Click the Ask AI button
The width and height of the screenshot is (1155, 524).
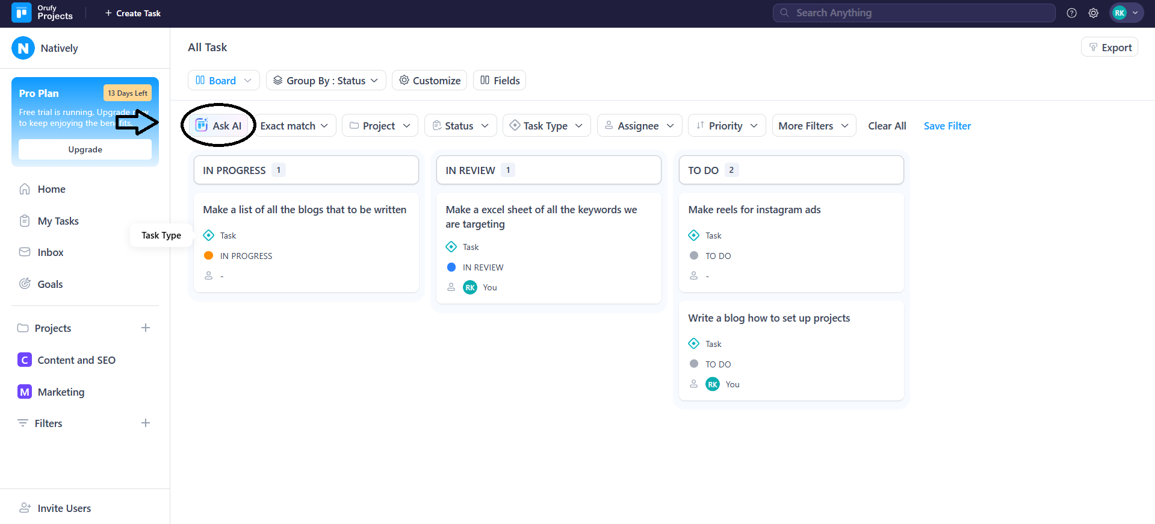tap(219, 126)
